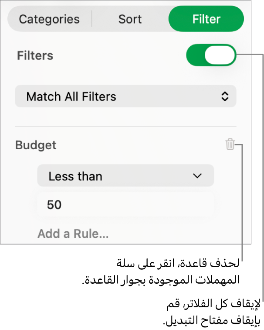Delete the Budget filter using trash icon
Screen dimensions: 264x330
[x=230, y=144]
